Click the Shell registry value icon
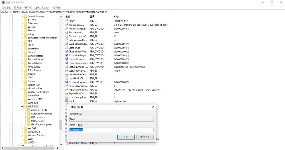Viewport: 285px width, 150px height. (67, 101)
